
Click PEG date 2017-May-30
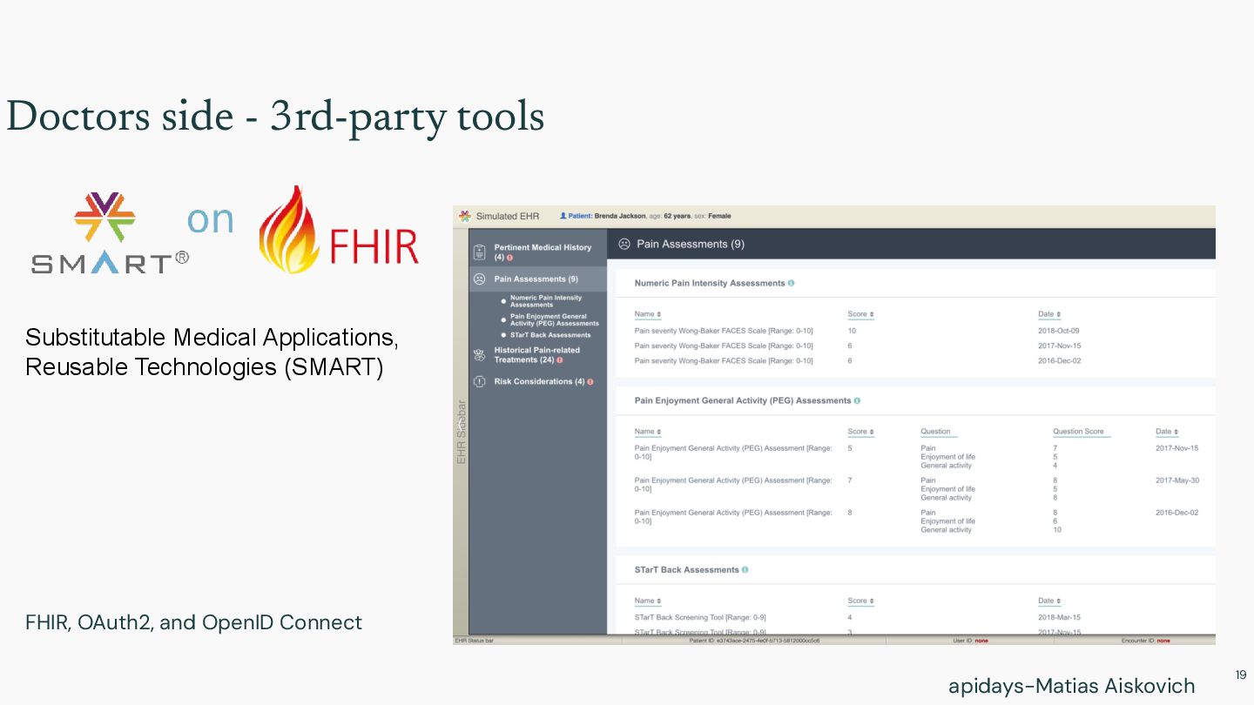[1177, 480]
